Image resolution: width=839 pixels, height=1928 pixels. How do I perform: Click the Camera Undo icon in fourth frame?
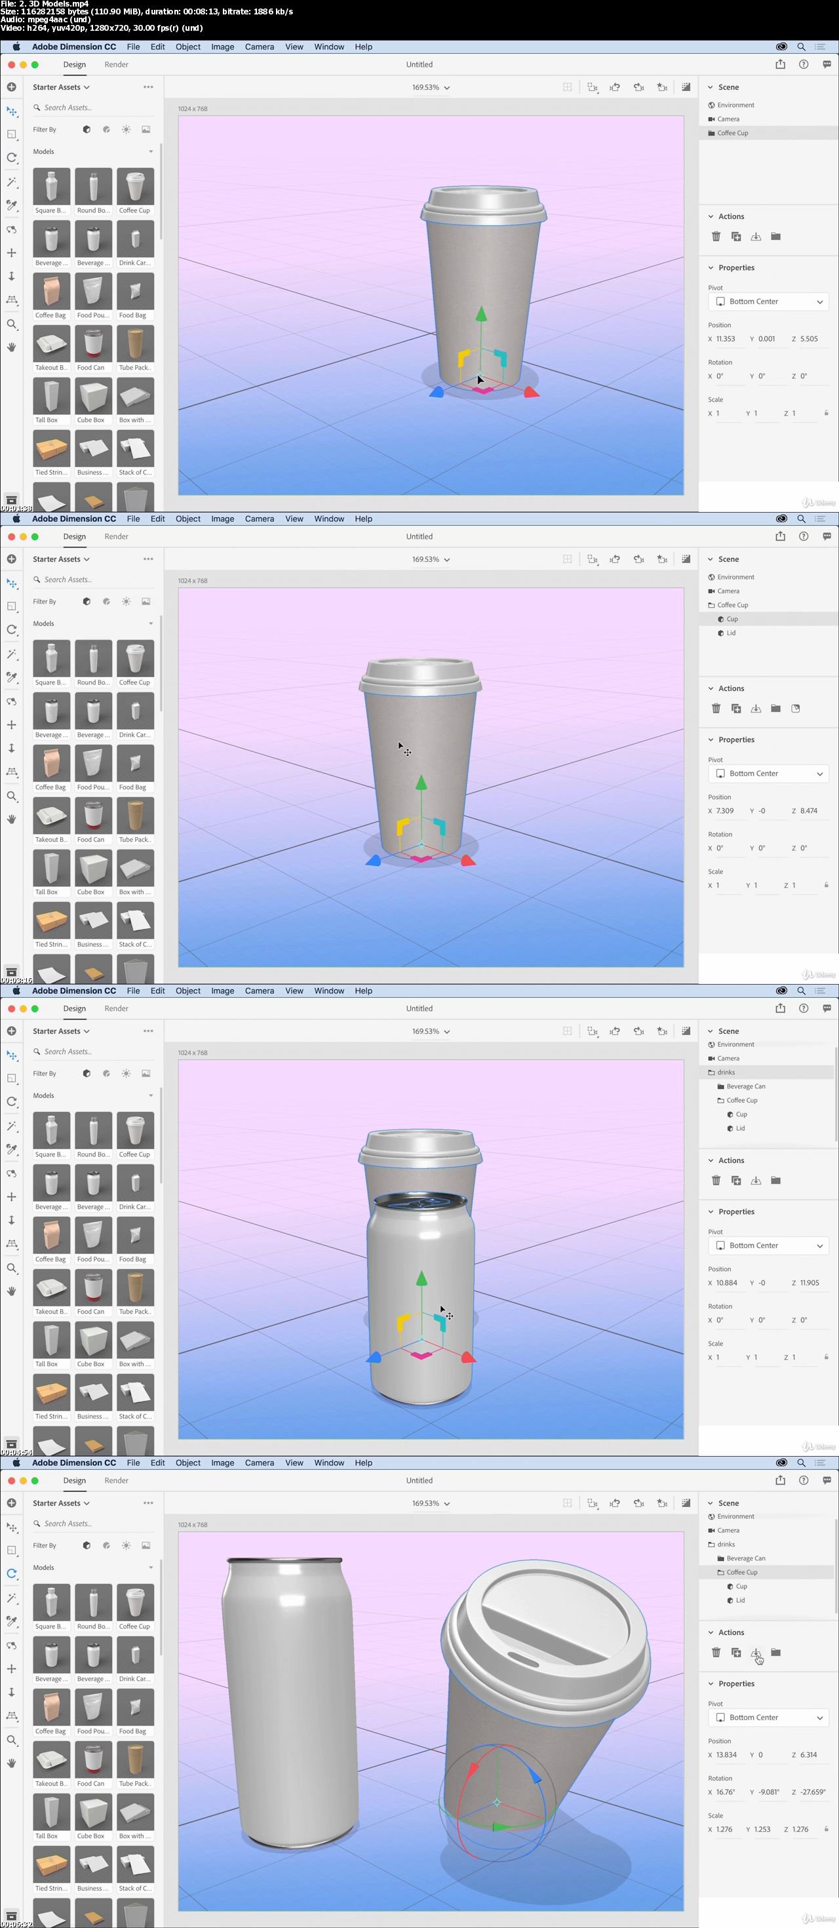(x=614, y=1503)
